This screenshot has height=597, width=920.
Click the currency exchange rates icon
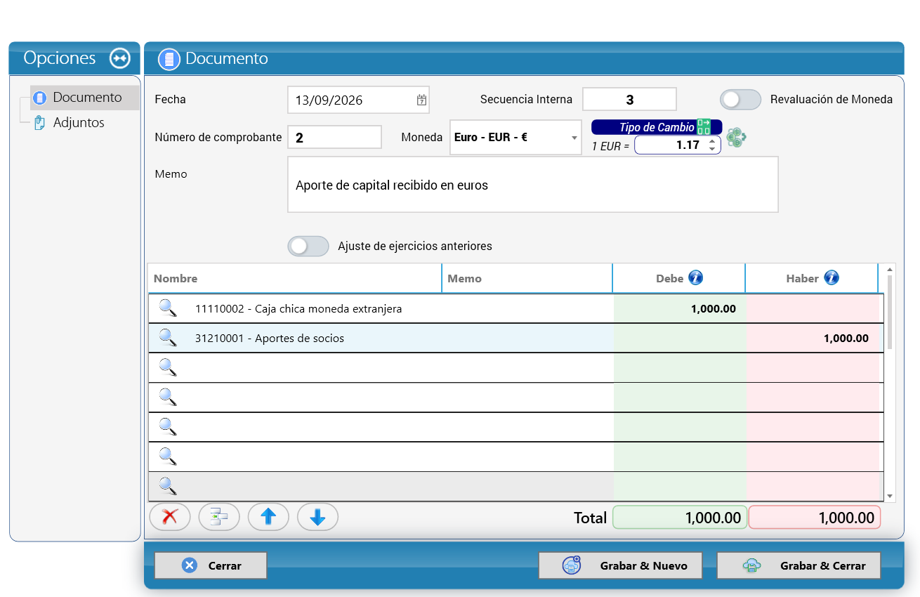pos(736,138)
